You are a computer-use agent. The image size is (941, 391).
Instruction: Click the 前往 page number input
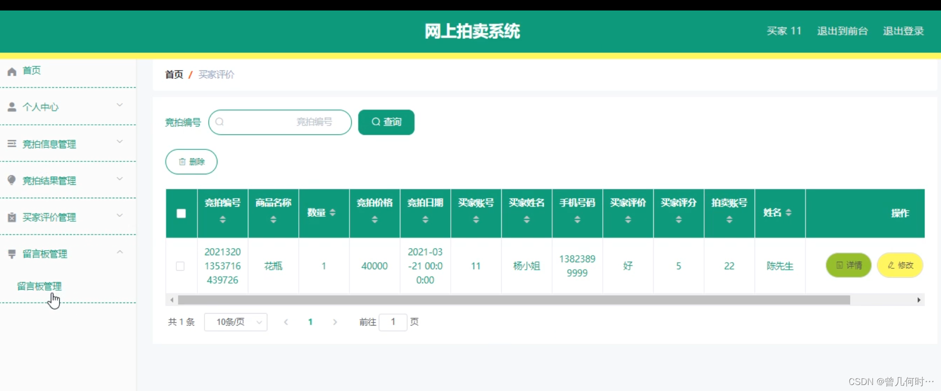click(x=393, y=322)
